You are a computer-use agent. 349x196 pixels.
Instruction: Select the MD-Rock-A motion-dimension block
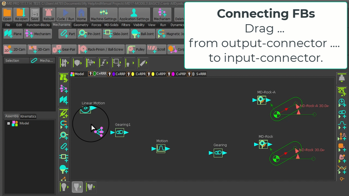click(261, 100)
